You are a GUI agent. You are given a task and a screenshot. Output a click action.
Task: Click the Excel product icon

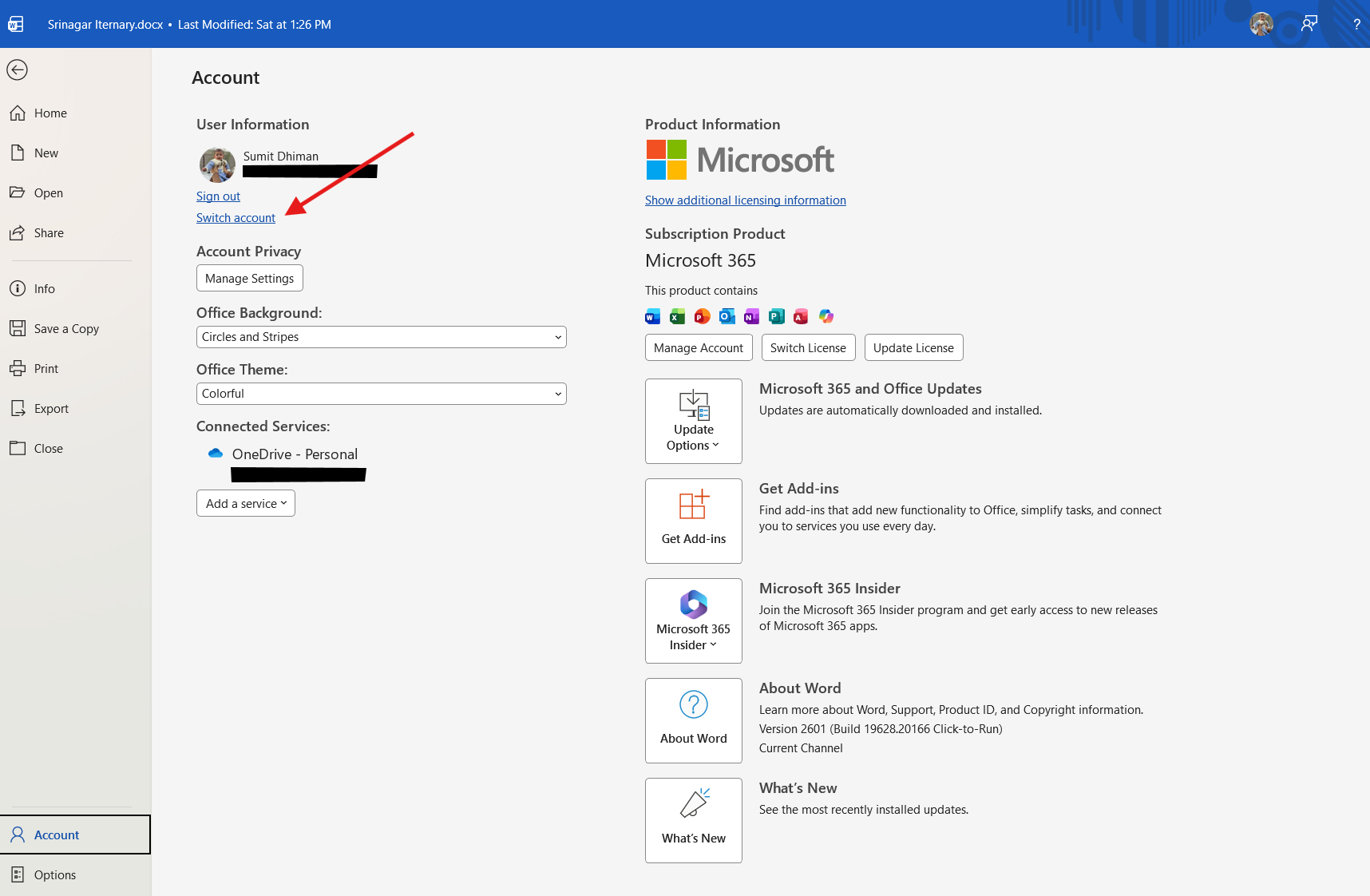pos(678,316)
